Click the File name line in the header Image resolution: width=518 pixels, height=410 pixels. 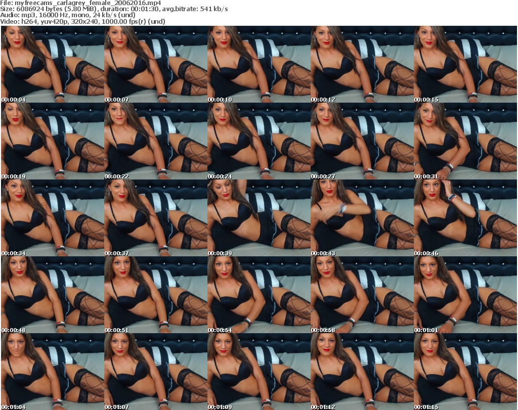pos(80,3)
